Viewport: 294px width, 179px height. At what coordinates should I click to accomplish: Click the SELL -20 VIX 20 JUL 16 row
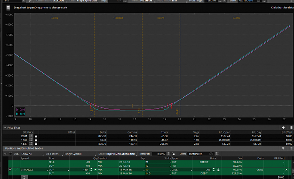pos(150,162)
